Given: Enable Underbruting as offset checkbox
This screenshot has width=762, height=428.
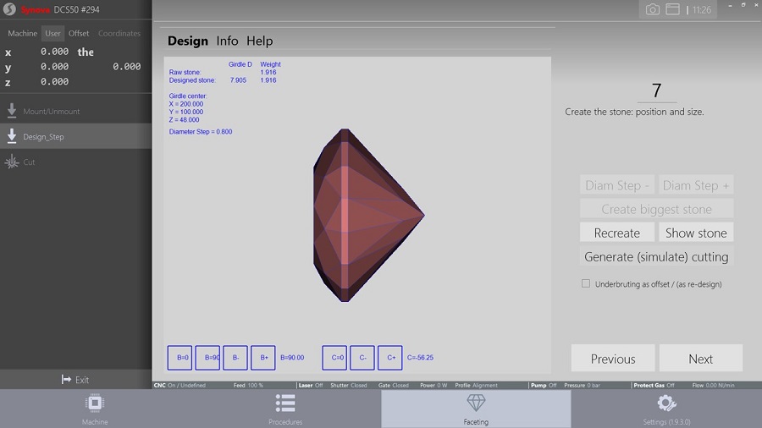Looking at the screenshot, I should (586, 284).
